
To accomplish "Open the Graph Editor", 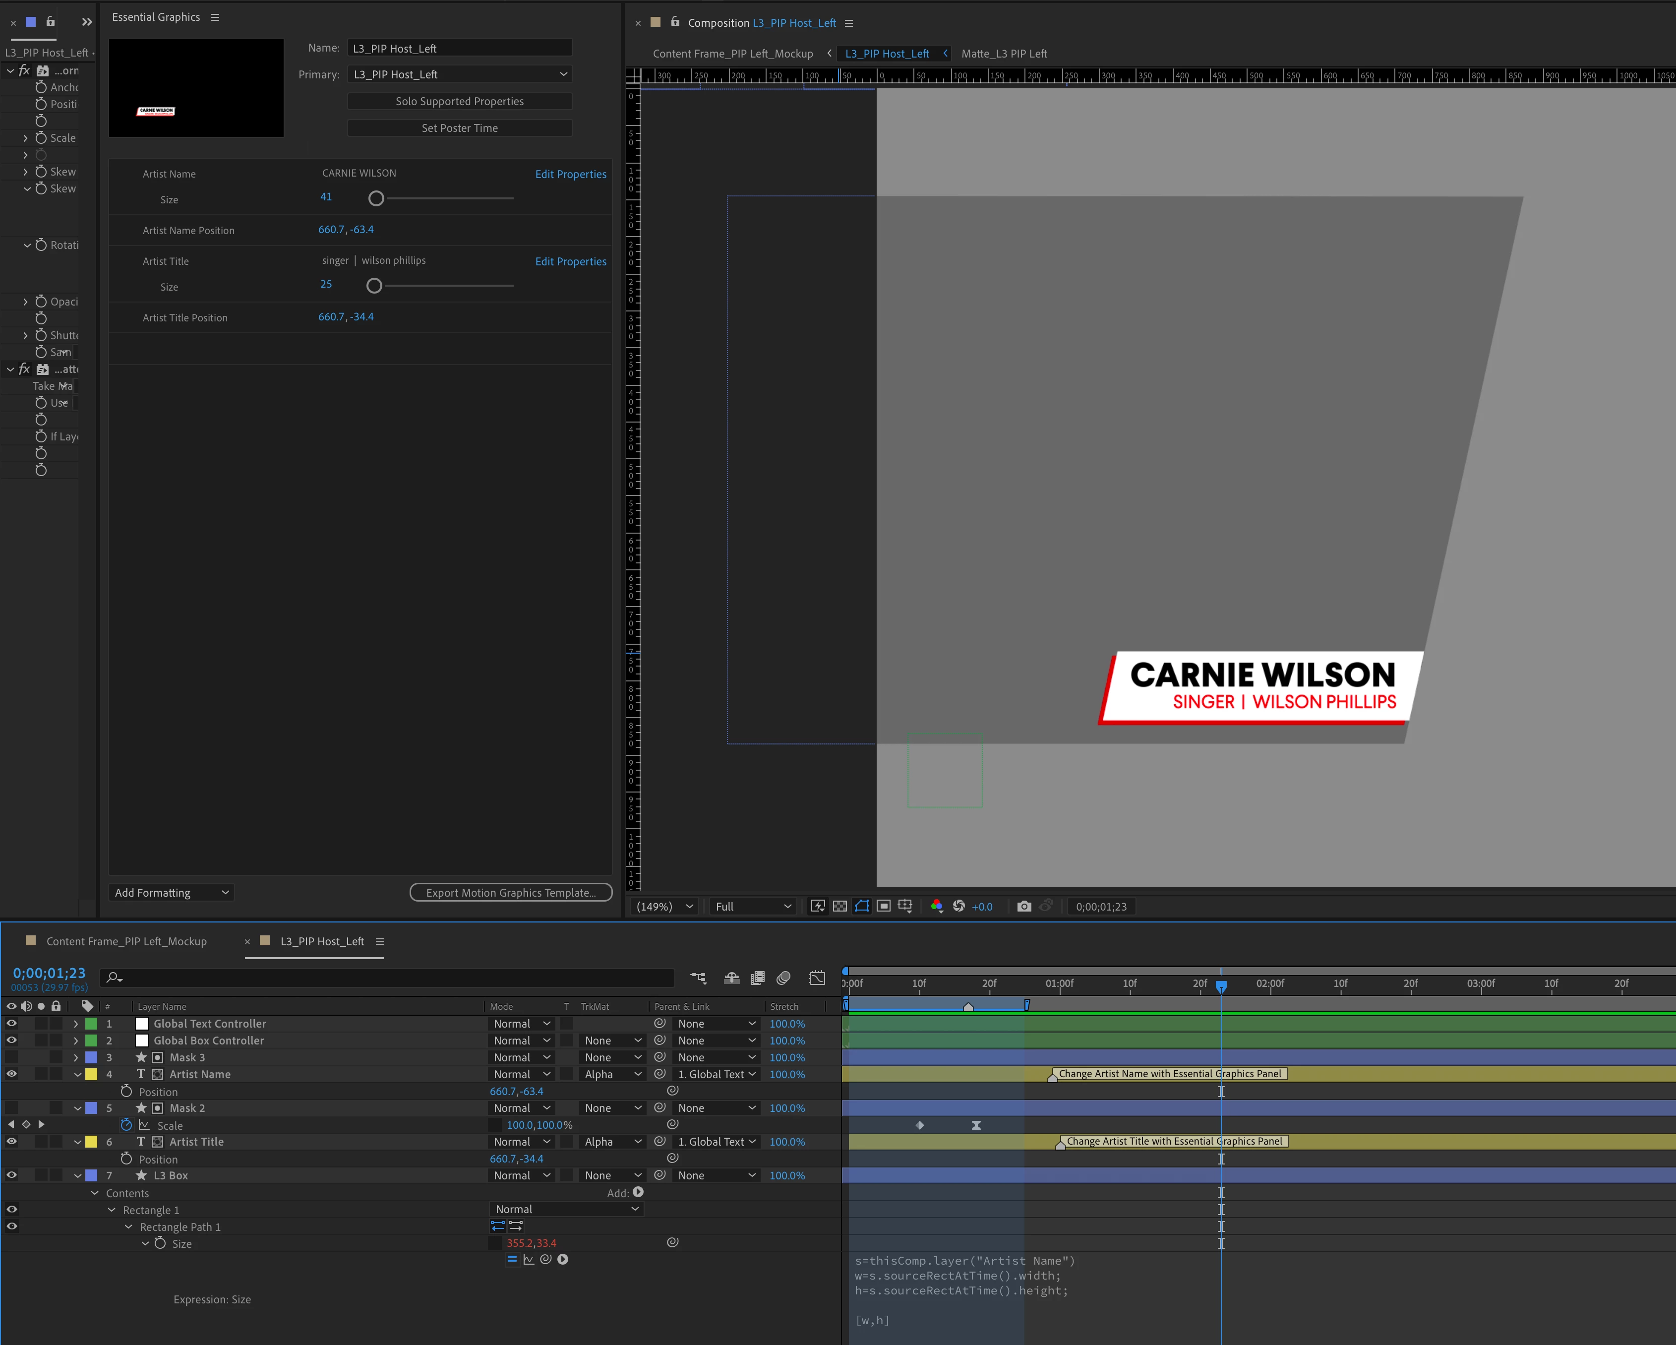I will pos(817,978).
